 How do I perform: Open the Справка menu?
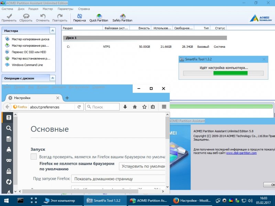point(84,9)
